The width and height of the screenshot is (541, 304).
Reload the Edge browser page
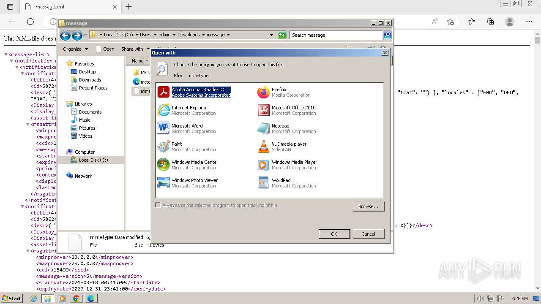click(30, 22)
